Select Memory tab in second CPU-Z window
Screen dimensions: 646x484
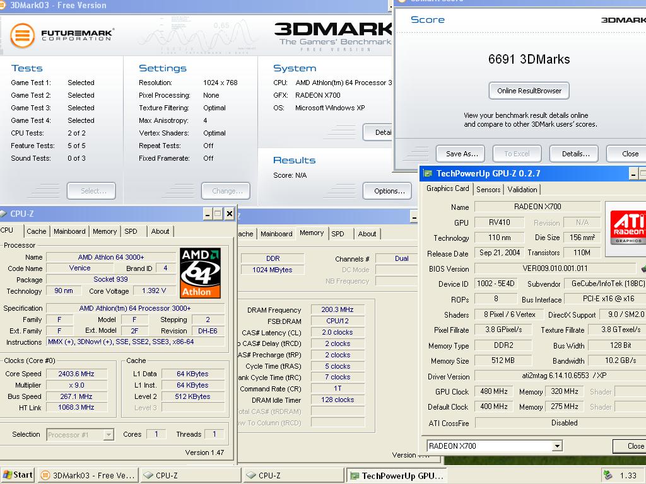pyautogui.click(x=312, y=233)
